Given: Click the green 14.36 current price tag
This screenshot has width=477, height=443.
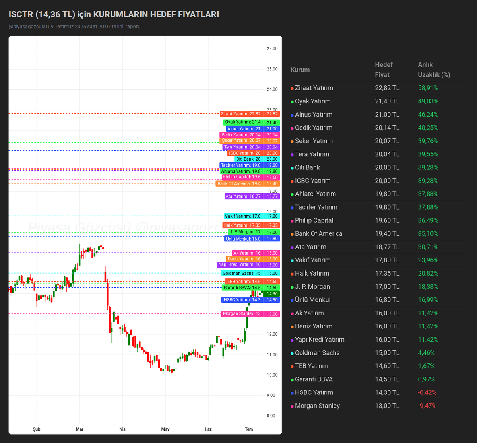Looking at the screenshot, I should click(x=272, y=294).
